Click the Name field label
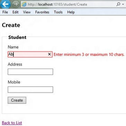 [x=13, y=47]
